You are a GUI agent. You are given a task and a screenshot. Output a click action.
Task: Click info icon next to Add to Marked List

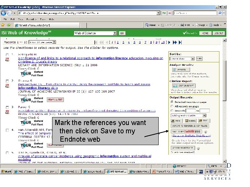198,148
